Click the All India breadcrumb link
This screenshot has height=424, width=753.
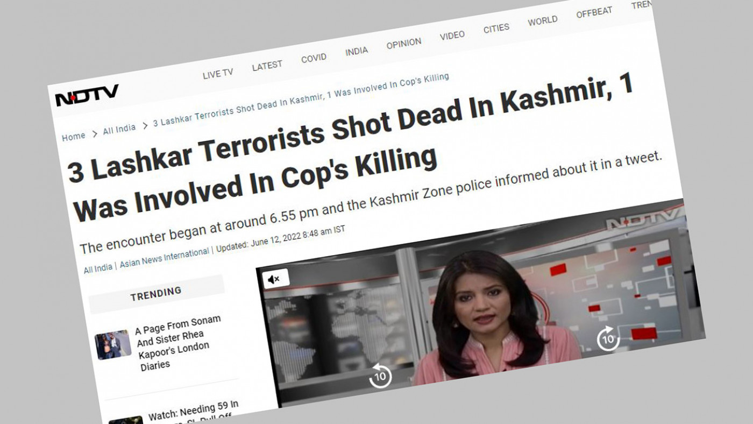pos(119,129)
